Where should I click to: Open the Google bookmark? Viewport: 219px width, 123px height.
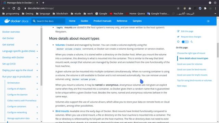(101, 14)
